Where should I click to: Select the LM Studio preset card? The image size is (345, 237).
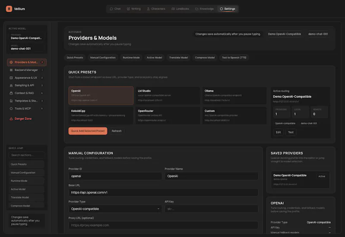coord(168,95)
